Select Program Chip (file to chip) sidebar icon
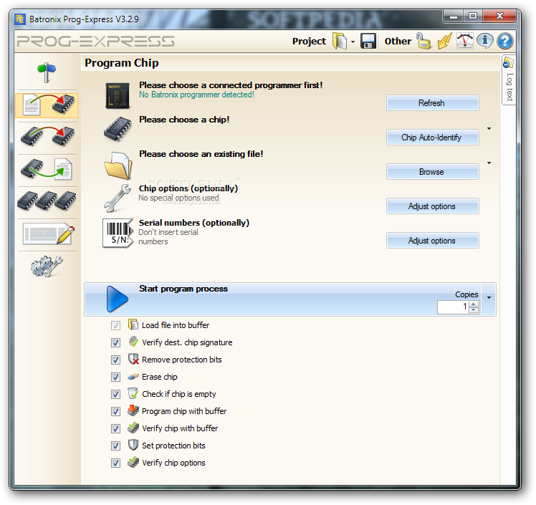This screenshot has height=505, width=536. 47,105
